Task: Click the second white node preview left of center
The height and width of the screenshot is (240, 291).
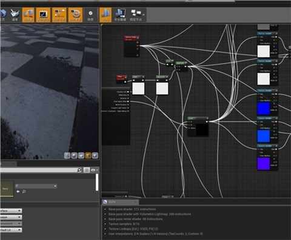Action: (162, 88)
